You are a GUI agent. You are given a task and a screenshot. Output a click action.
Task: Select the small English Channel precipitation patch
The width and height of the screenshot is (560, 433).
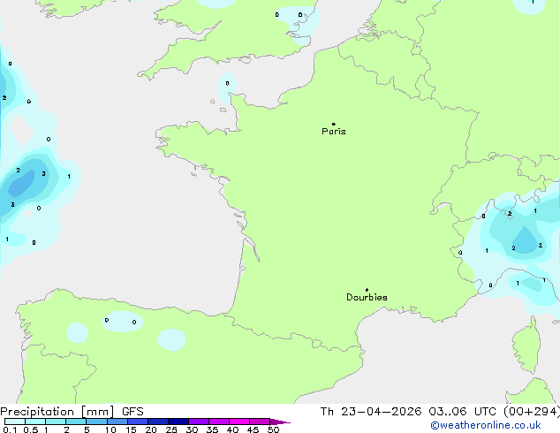pos(226,87)
